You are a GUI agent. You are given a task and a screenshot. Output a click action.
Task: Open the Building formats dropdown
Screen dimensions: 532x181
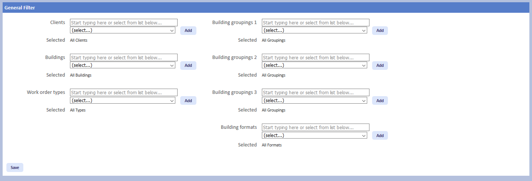315,136
